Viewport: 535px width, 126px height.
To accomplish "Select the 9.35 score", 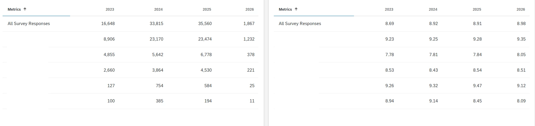I will pyautogui.click(x=521, y=39).
